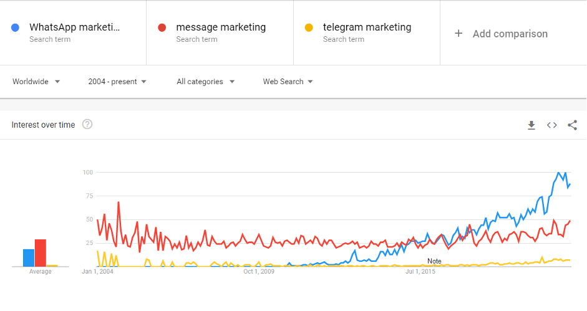Click the plus icon to add comparison

[458, 34]
